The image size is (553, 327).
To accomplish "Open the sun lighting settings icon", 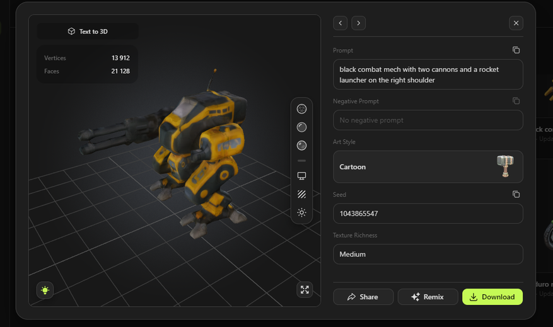I will [301, 213].
